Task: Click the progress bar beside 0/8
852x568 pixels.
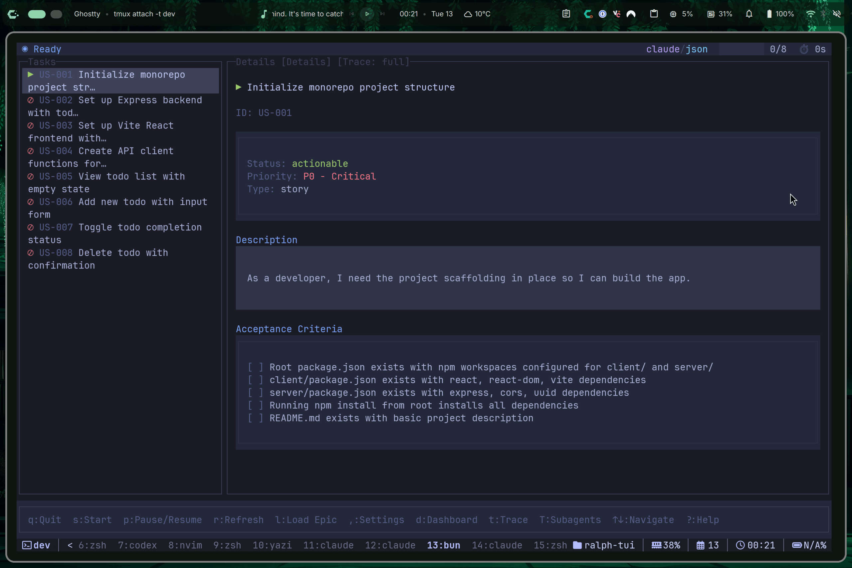Action: coord(741,49)
